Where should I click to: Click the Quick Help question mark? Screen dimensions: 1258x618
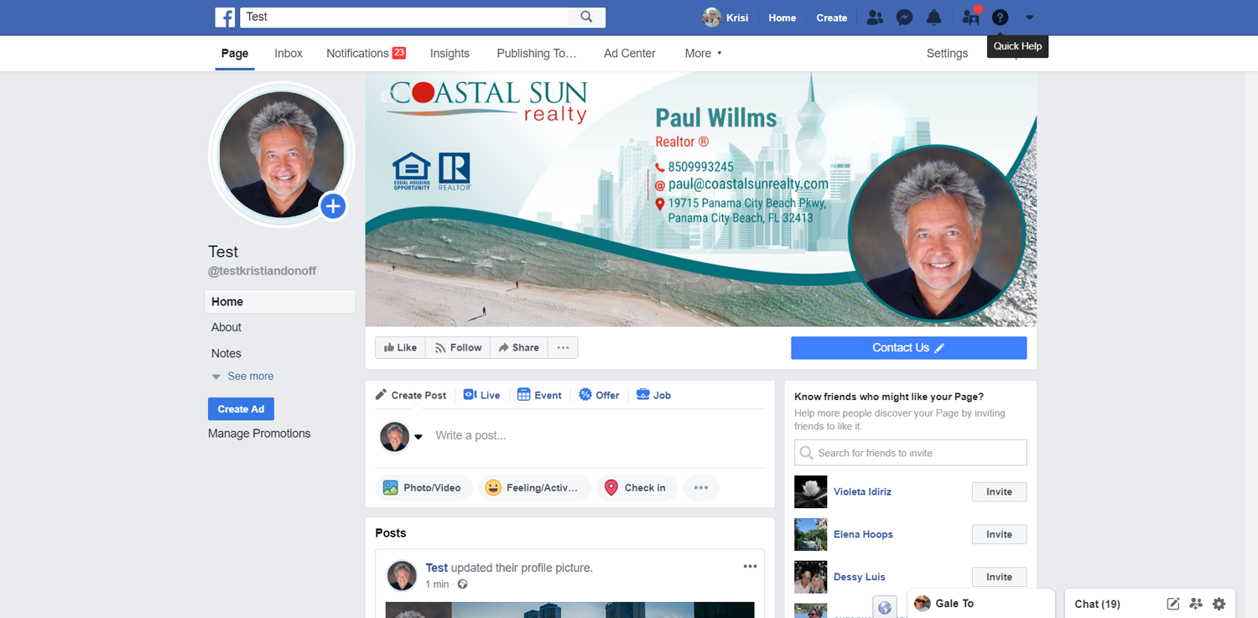coord(1000,17)
